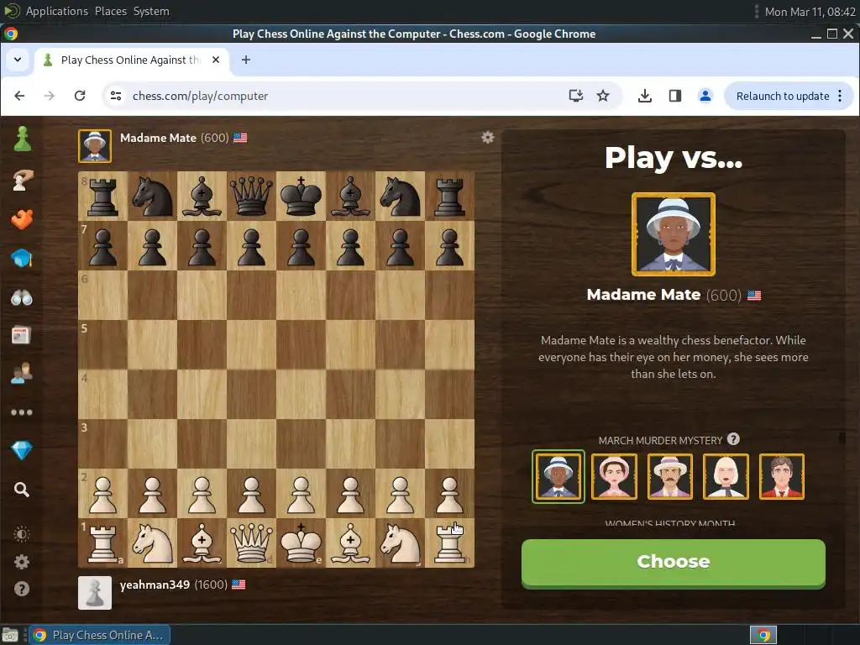Select the white bishop on c1
860x645 pixels.
click(x=202, y=543)
